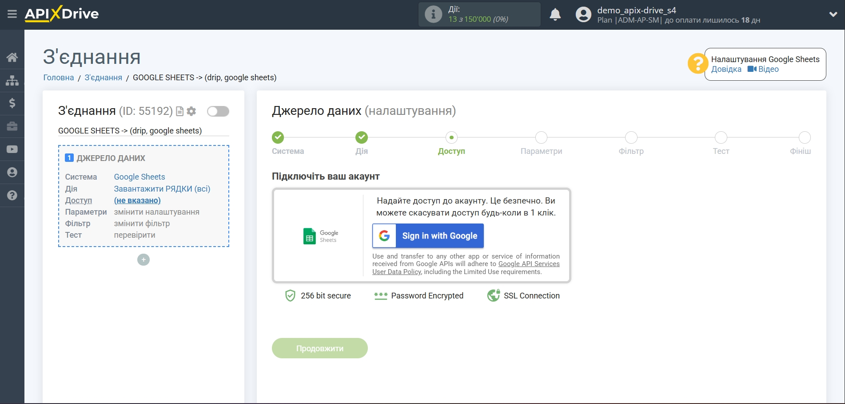Viewport: 845px width, 404px height.
Task: Click the connection notes document icon
Action: [x=180, y=111]
